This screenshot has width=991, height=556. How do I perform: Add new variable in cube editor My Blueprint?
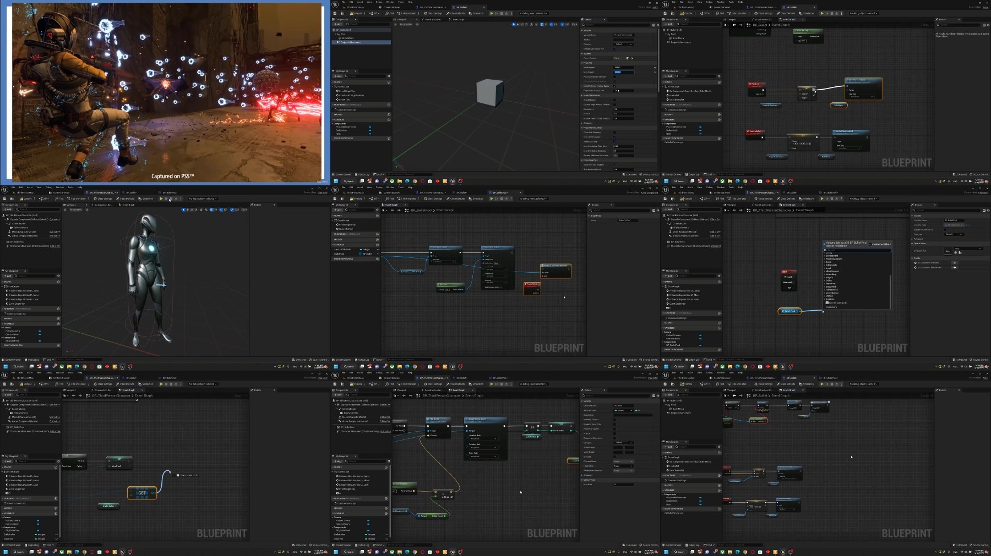click(389, 119)
